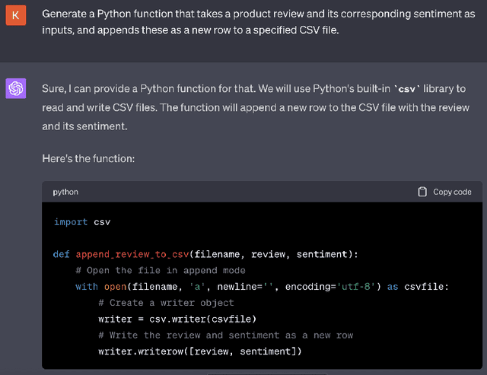This screenshot has width=487, height=375.
Task: Click the Open the file comment line
Action: pyautogui.click(x=160, y=270)
